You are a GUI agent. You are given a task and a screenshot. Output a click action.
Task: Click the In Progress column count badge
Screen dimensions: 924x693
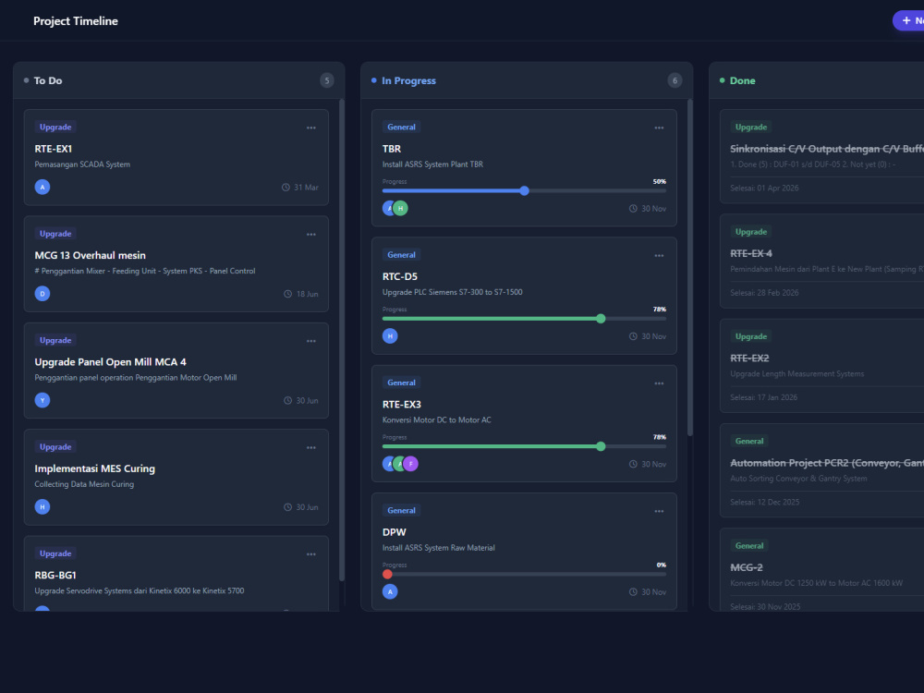pos(675,80)
